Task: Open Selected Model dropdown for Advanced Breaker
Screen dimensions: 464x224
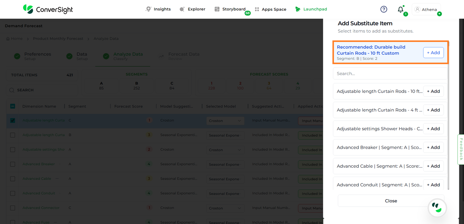Action: (225, 164)
